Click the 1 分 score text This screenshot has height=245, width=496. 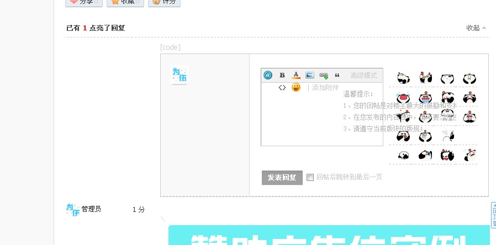139,209
